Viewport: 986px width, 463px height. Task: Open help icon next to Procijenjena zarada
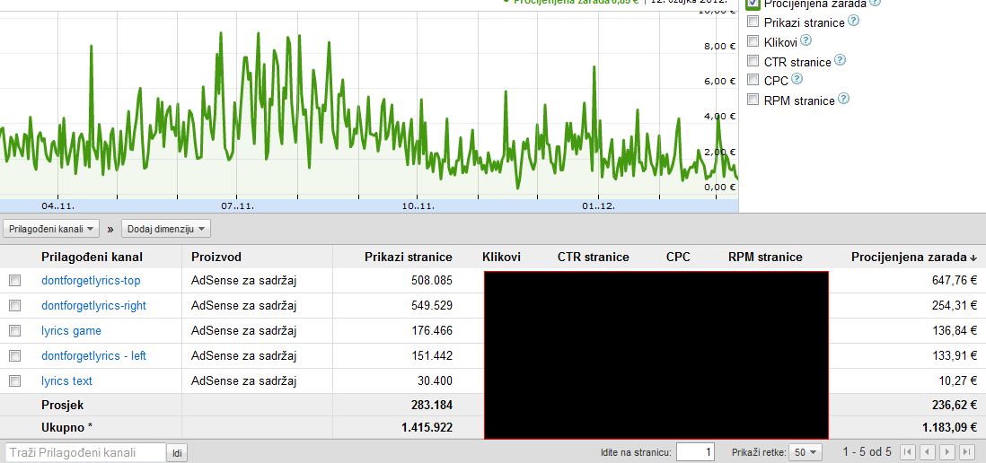[875, 3]
